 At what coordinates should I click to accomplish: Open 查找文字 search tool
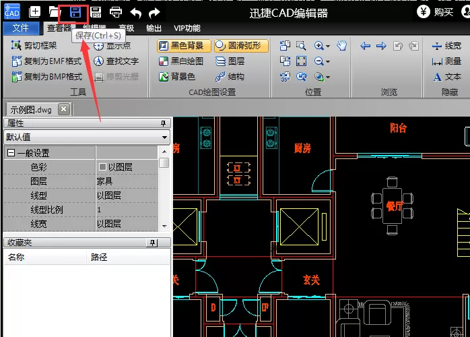[x=116, y=61]
